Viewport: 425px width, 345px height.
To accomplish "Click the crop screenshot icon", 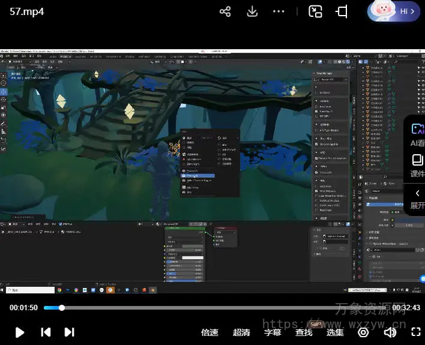I will pos(342,11).
